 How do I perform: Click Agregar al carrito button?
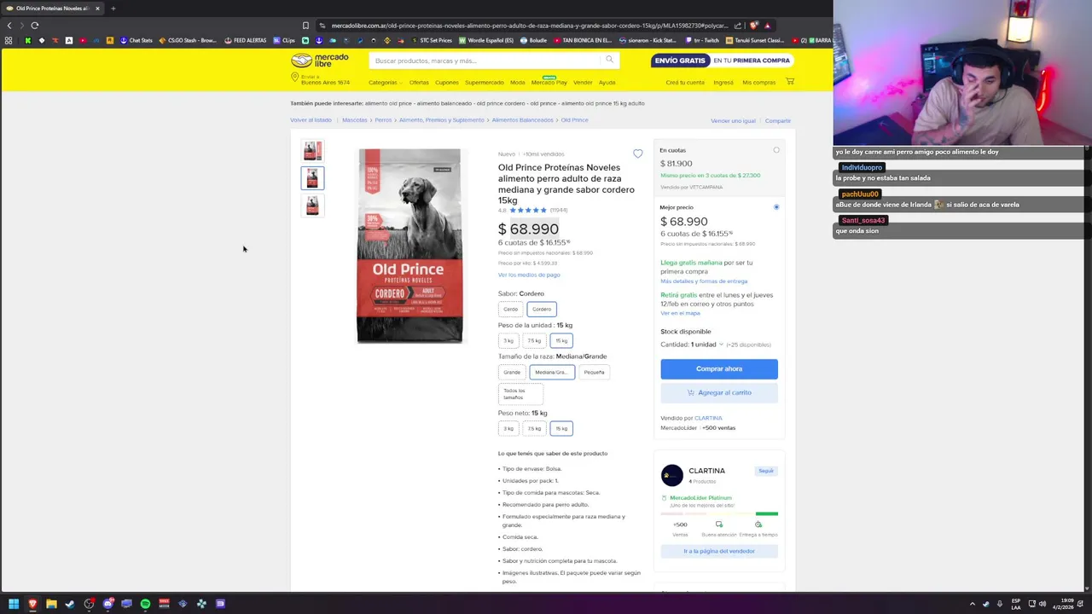[719, 392]
